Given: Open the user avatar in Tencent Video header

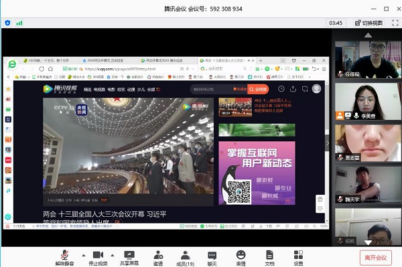Looking at the screenshot, I should click(316, 89).
